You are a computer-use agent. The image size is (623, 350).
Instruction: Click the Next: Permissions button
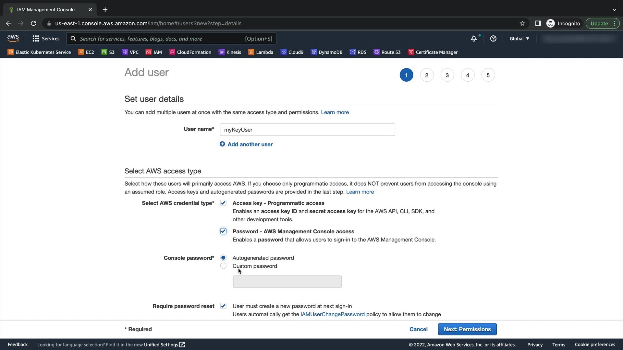(467, 329)
